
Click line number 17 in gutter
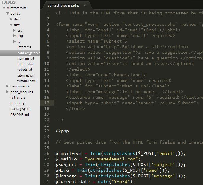pyautogui.click(x=47, y=103)
